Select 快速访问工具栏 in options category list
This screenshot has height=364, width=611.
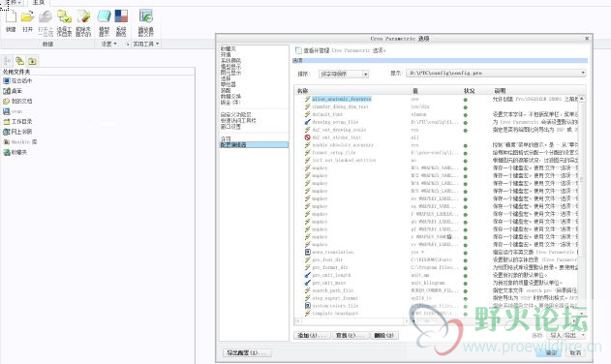238,120
